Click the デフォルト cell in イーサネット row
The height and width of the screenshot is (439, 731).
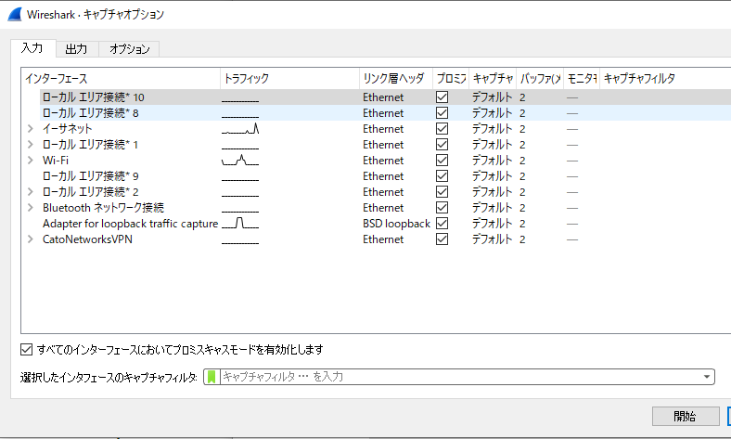click(x=492, y=129)
